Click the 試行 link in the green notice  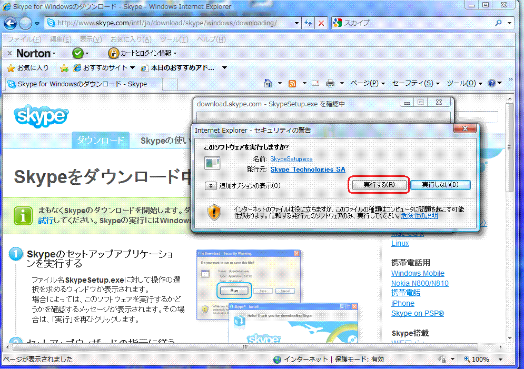(x=46, y=221)
